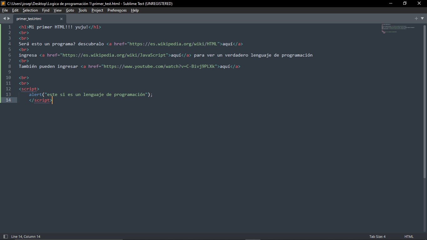The height and width of the screenshot is (240, 427).
Task: Close the primer_test.html tab
Action: pyautogui.click(x=61, y=19)
